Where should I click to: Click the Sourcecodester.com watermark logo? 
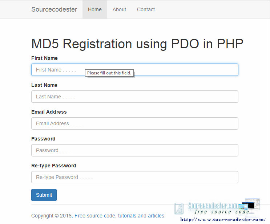(217, 207)
